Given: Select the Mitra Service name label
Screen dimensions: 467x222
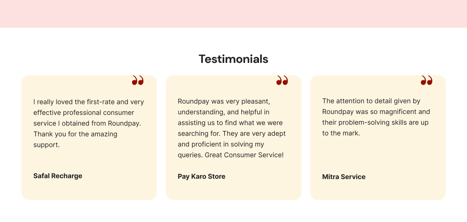Looking at the screenshot, I should point(344,177).
